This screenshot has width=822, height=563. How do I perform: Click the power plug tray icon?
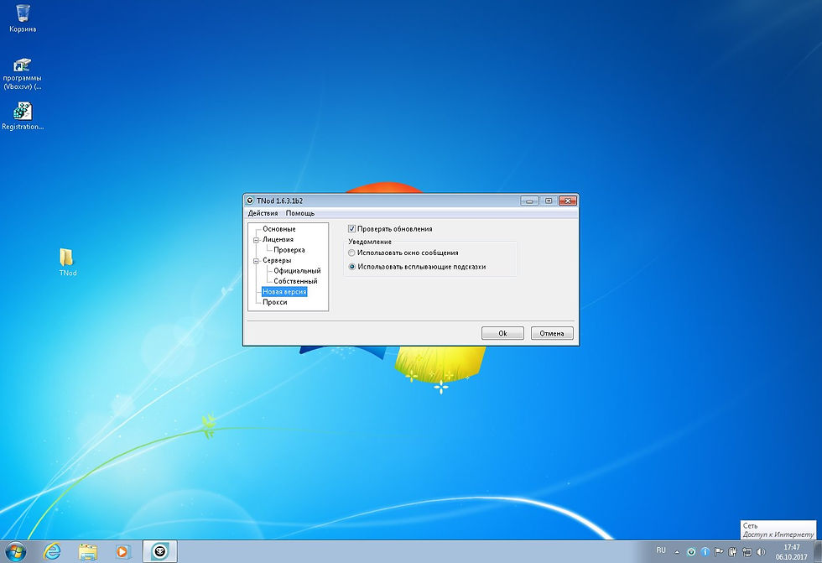pos(732,552)
